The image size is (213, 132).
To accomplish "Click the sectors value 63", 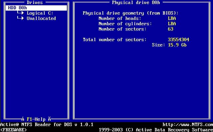I will (170, 29).
